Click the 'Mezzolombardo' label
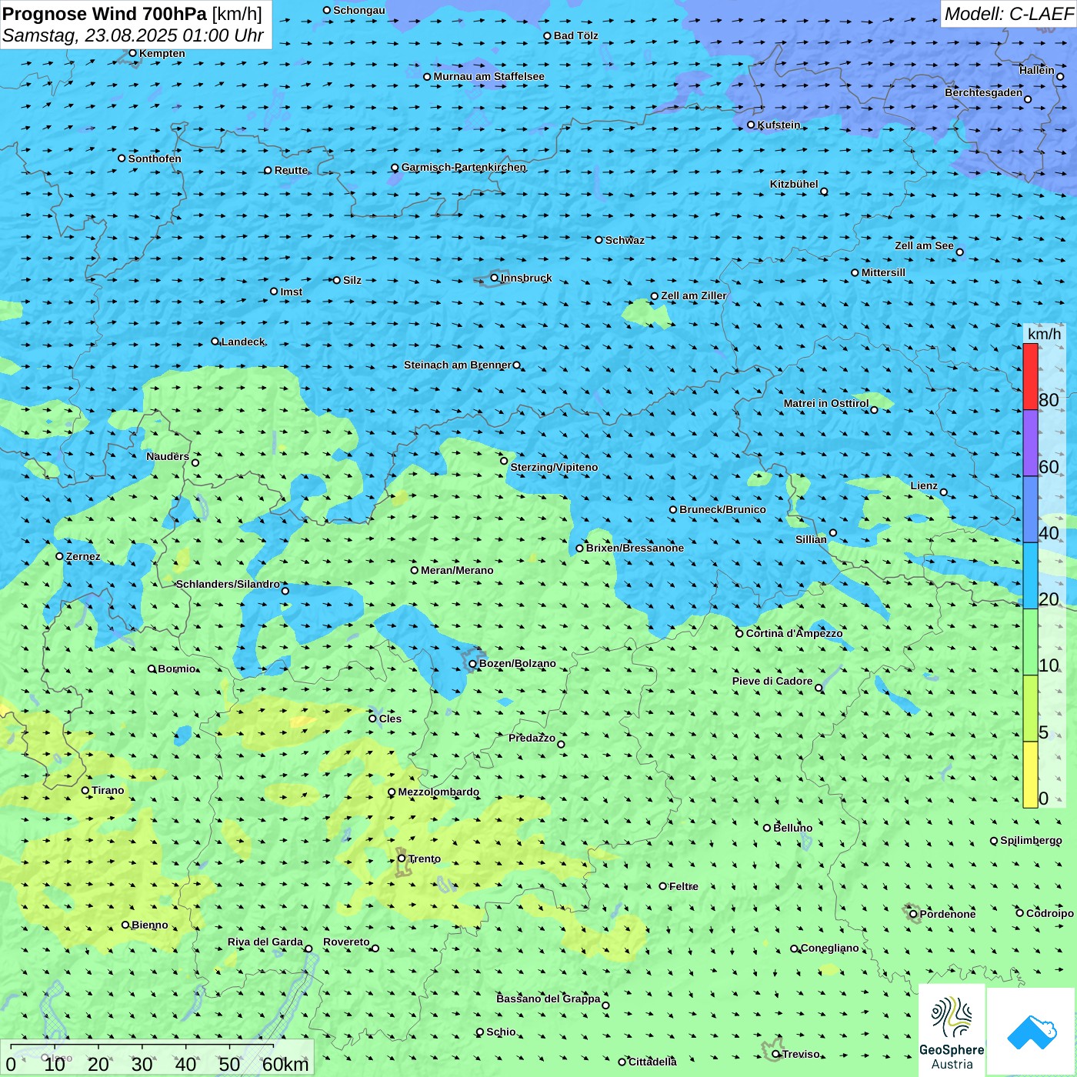Viewport: 1077px width, 1077px height. pyautogui.click(x=438, y=792)
